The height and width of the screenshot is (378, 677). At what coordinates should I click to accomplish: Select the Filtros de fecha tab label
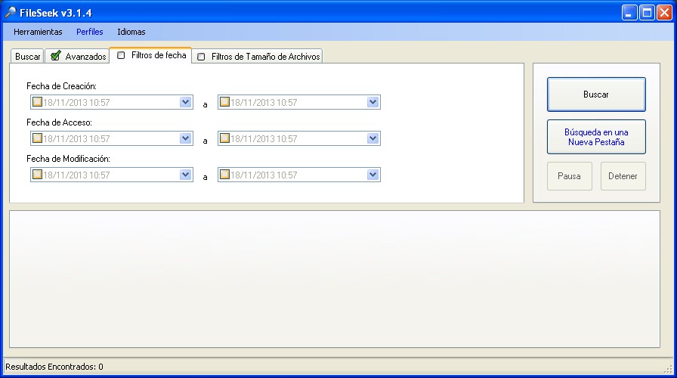pos(159,55)
